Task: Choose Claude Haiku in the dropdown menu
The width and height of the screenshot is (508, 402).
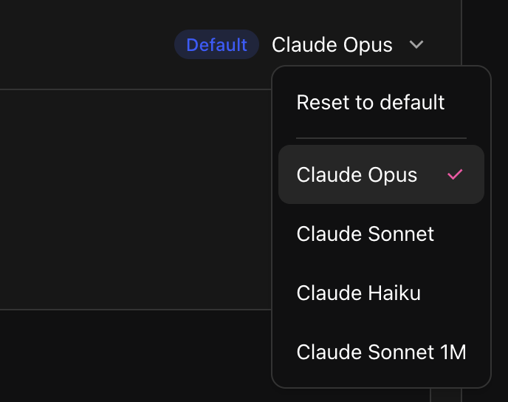Action: (x=359, y=293)
